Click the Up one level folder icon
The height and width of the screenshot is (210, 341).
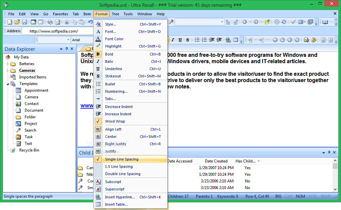click(267, 22)
